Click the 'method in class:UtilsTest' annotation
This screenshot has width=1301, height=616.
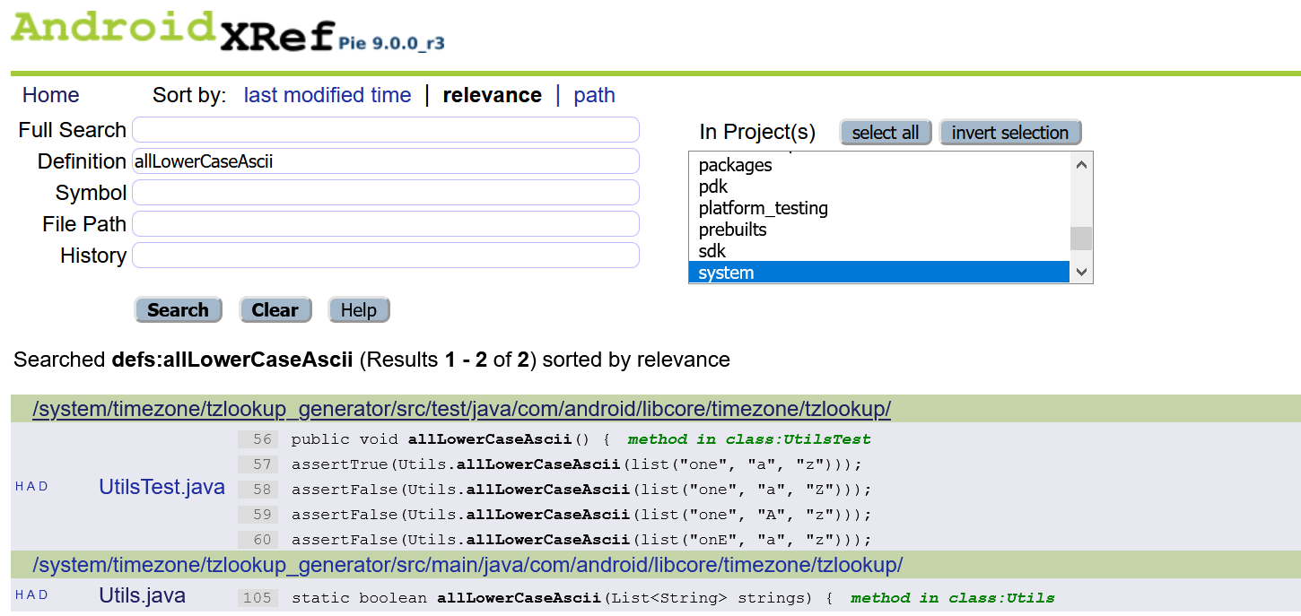pos(749,439)
